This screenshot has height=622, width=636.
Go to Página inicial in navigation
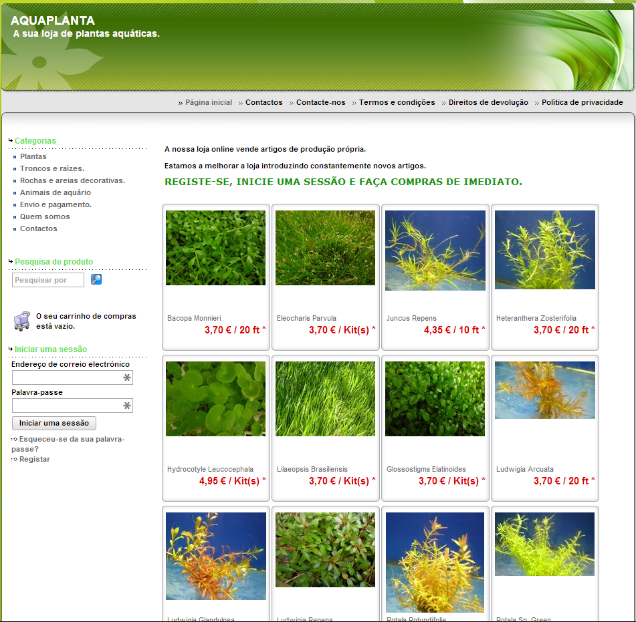(208, 103)
